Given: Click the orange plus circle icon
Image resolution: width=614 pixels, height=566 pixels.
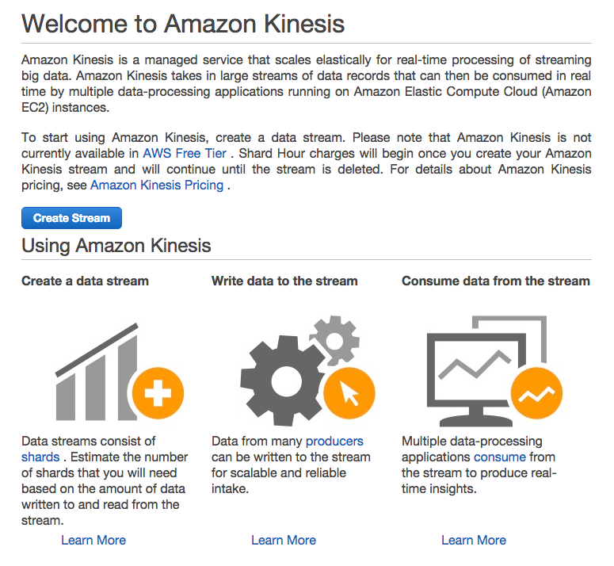Looking at the screenshot, I should pyautogui.click(x=158, y=393).
